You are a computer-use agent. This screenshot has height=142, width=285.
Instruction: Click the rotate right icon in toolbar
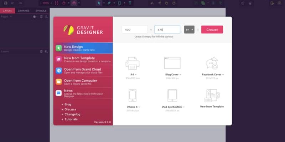pos(174,3)
